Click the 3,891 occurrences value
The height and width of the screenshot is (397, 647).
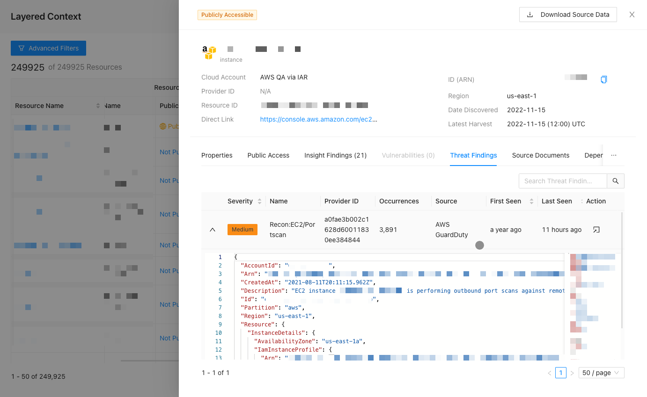388,230
